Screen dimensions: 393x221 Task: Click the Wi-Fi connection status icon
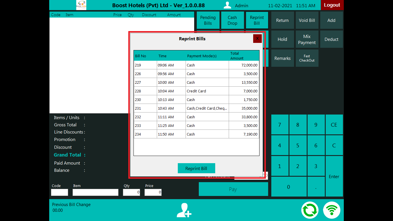point(332,210)
